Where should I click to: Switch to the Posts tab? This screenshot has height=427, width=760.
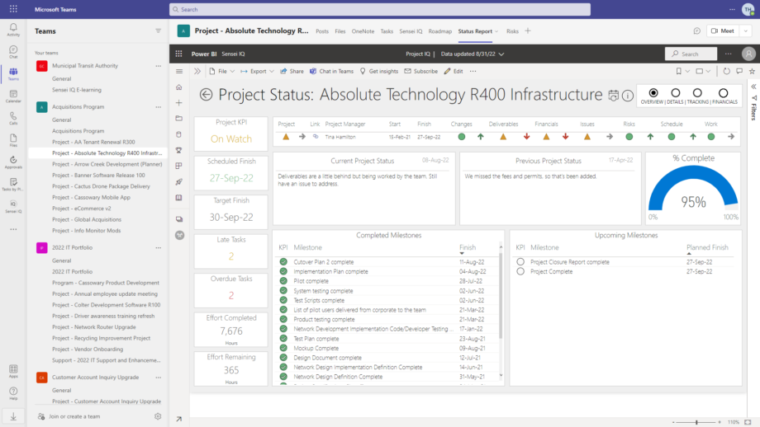(x=322, y=31)
